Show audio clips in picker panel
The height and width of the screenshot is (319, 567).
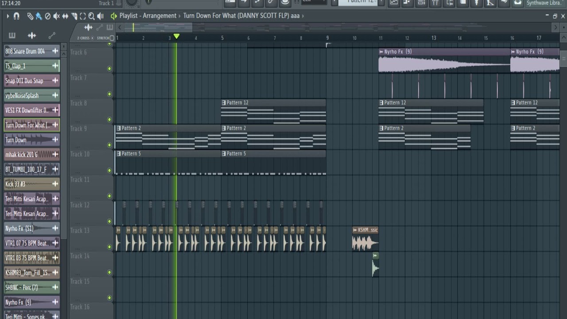pos(32,35)
